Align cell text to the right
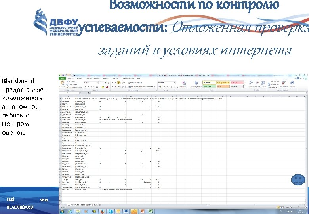 pyautogui.click(x=118, y=86)
